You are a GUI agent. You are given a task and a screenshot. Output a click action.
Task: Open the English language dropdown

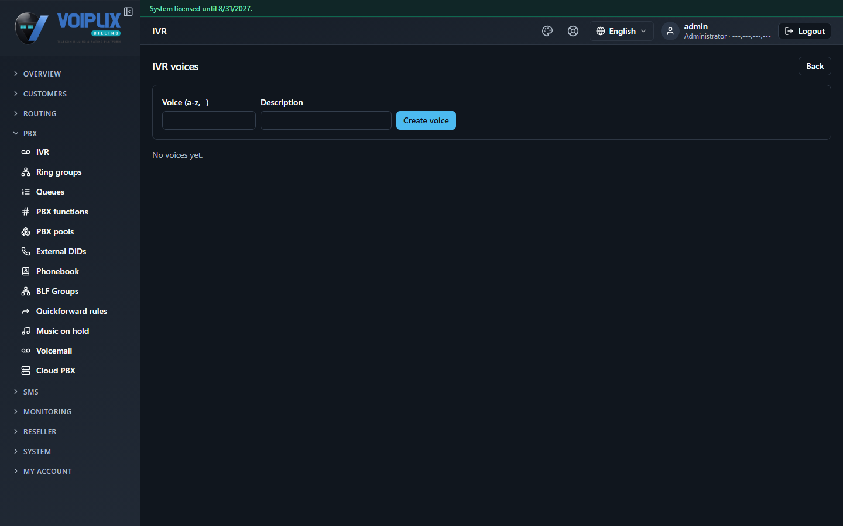coord(621,31)
